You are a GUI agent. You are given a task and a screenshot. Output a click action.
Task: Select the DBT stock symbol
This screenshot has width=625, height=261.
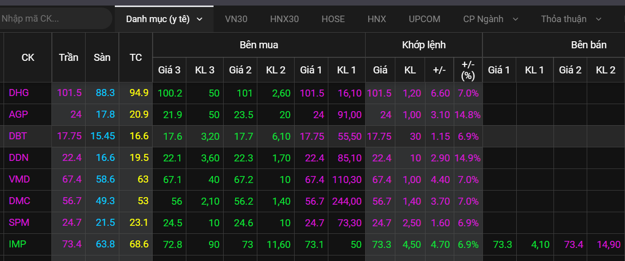pos(19,136)
